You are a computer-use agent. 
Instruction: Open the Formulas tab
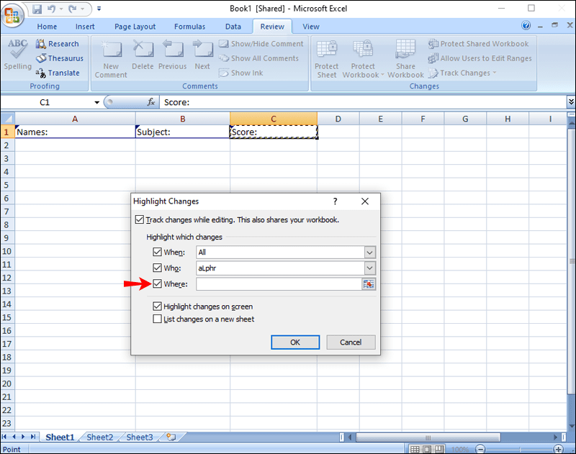[x=189, y=27]
